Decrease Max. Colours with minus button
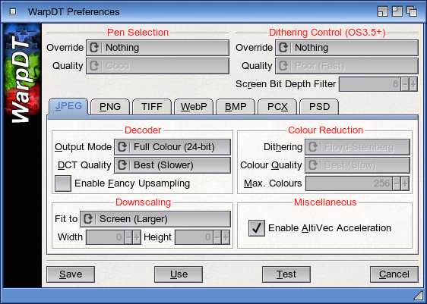Viewport: 427px width, 304px height. coord(397,183)
